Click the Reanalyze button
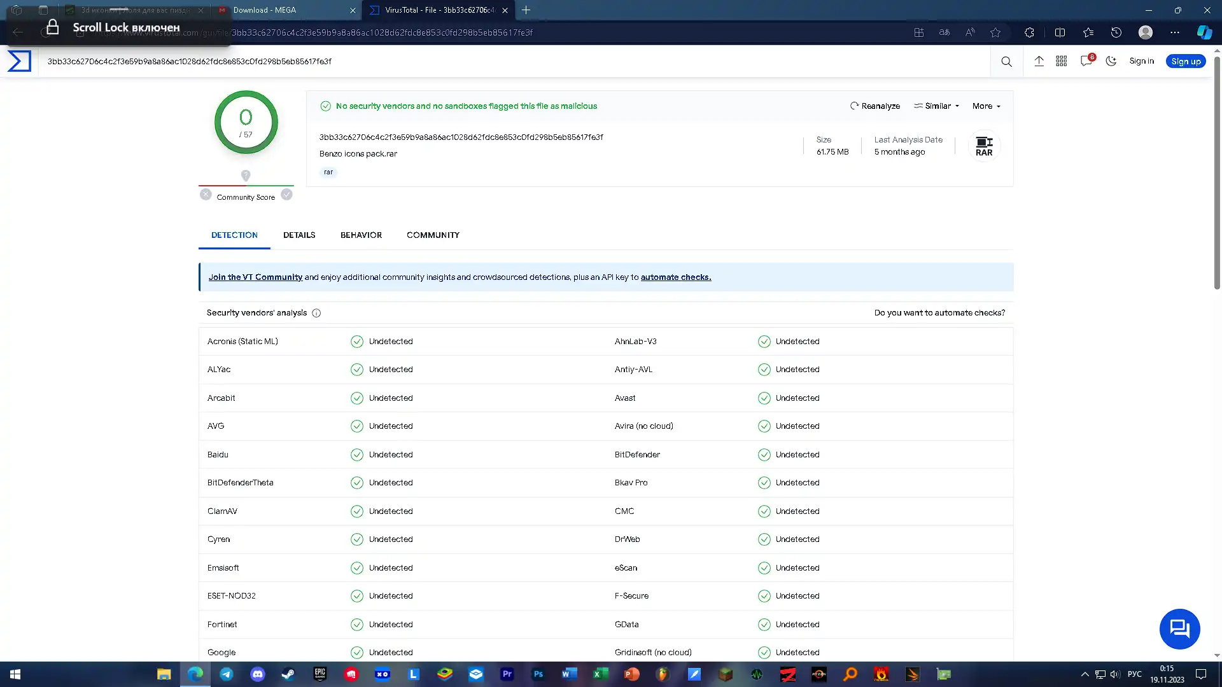The width and height of the screenshot is (1222, 687). coord(875,106)
